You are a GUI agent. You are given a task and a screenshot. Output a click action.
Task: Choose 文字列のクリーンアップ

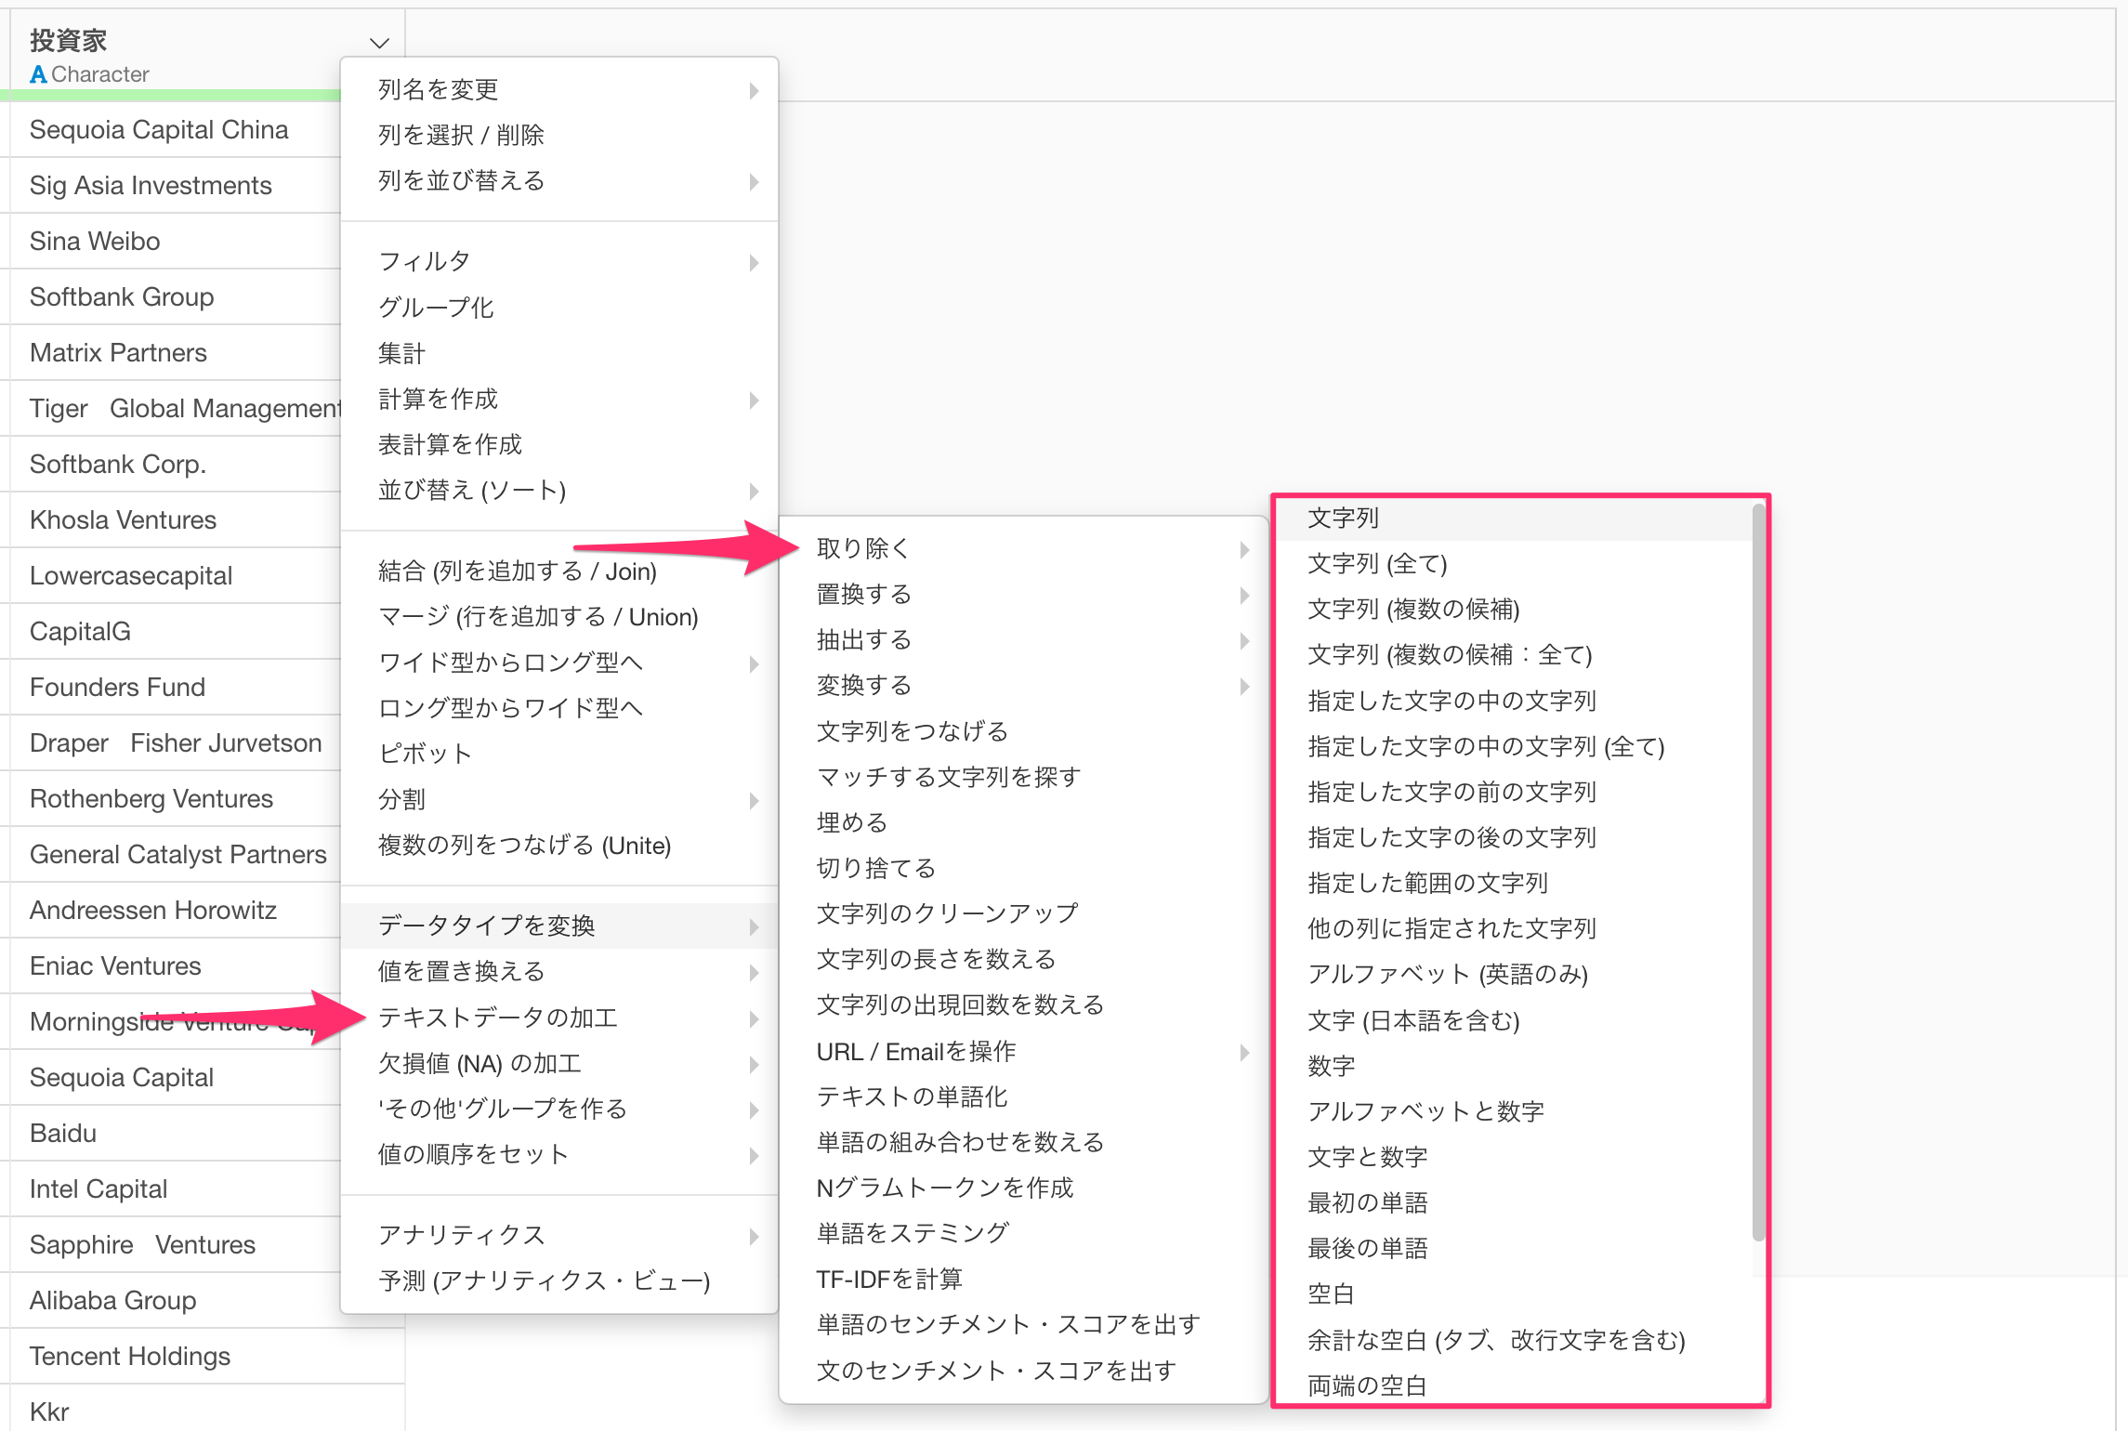(1024, 913)
